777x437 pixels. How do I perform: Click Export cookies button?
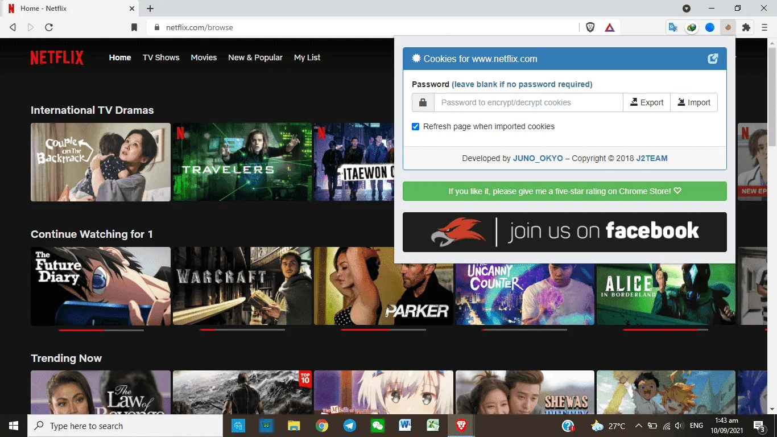pos(647,102)
